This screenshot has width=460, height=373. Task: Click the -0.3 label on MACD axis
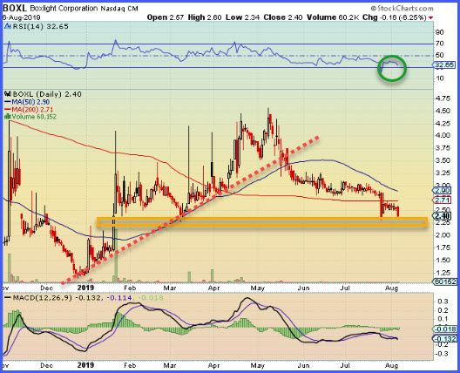(441, 354)
